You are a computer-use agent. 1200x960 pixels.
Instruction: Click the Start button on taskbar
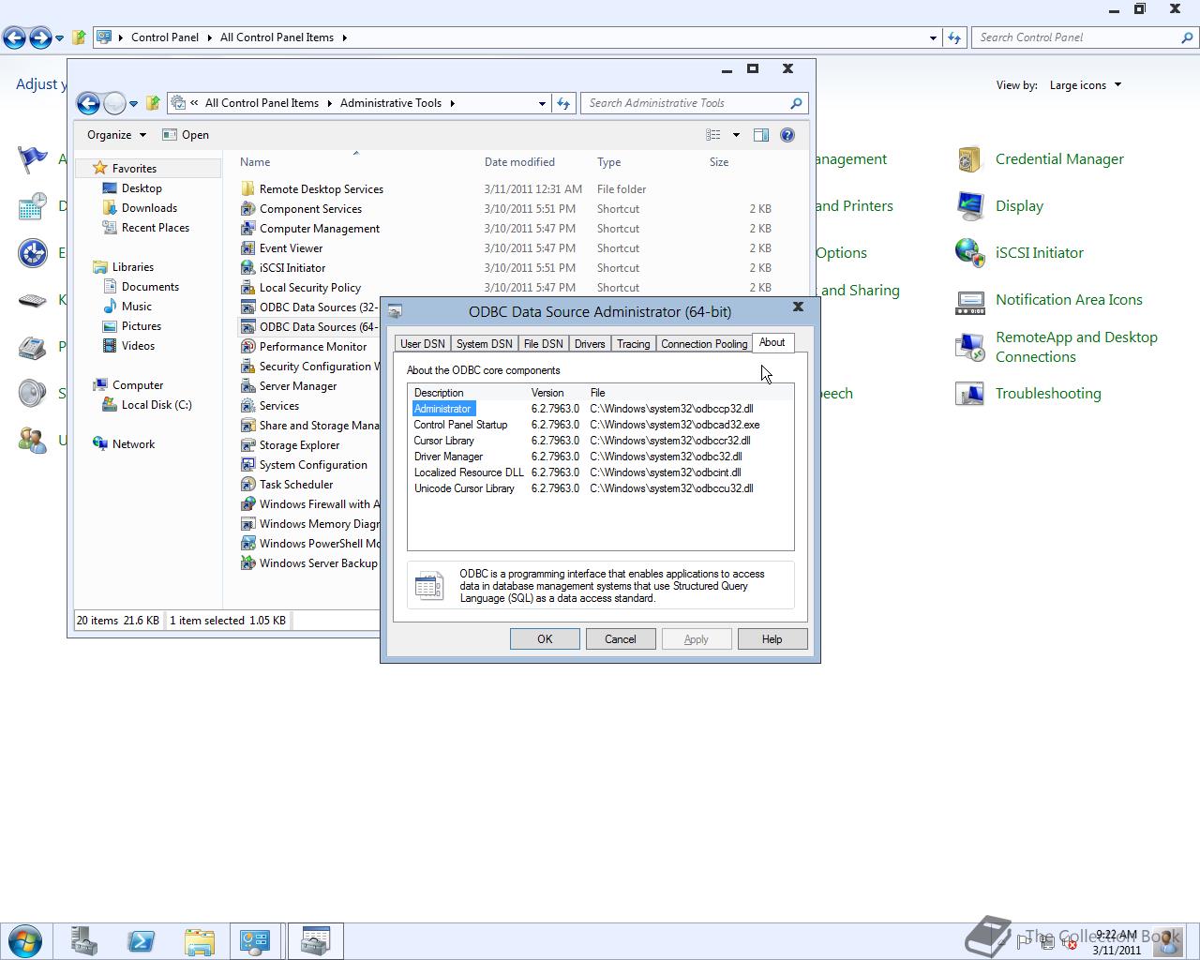[25, 940]
